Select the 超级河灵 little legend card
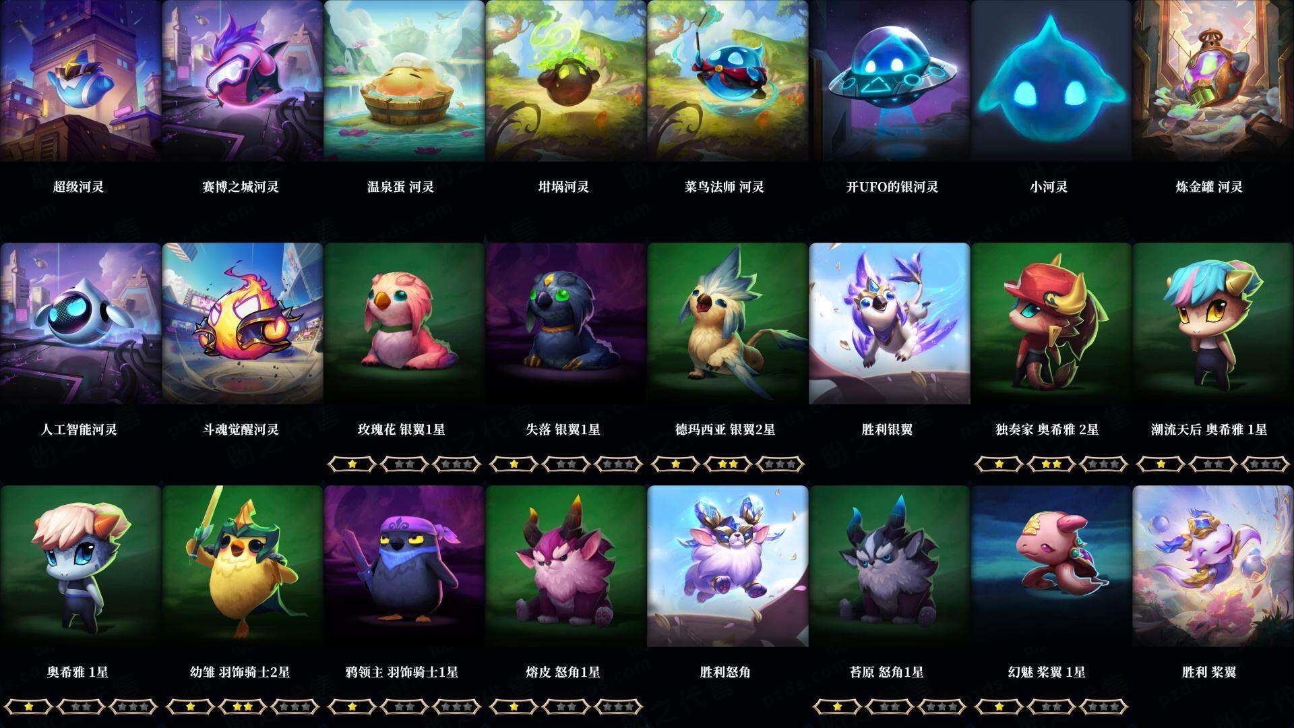 coord(80,81)
